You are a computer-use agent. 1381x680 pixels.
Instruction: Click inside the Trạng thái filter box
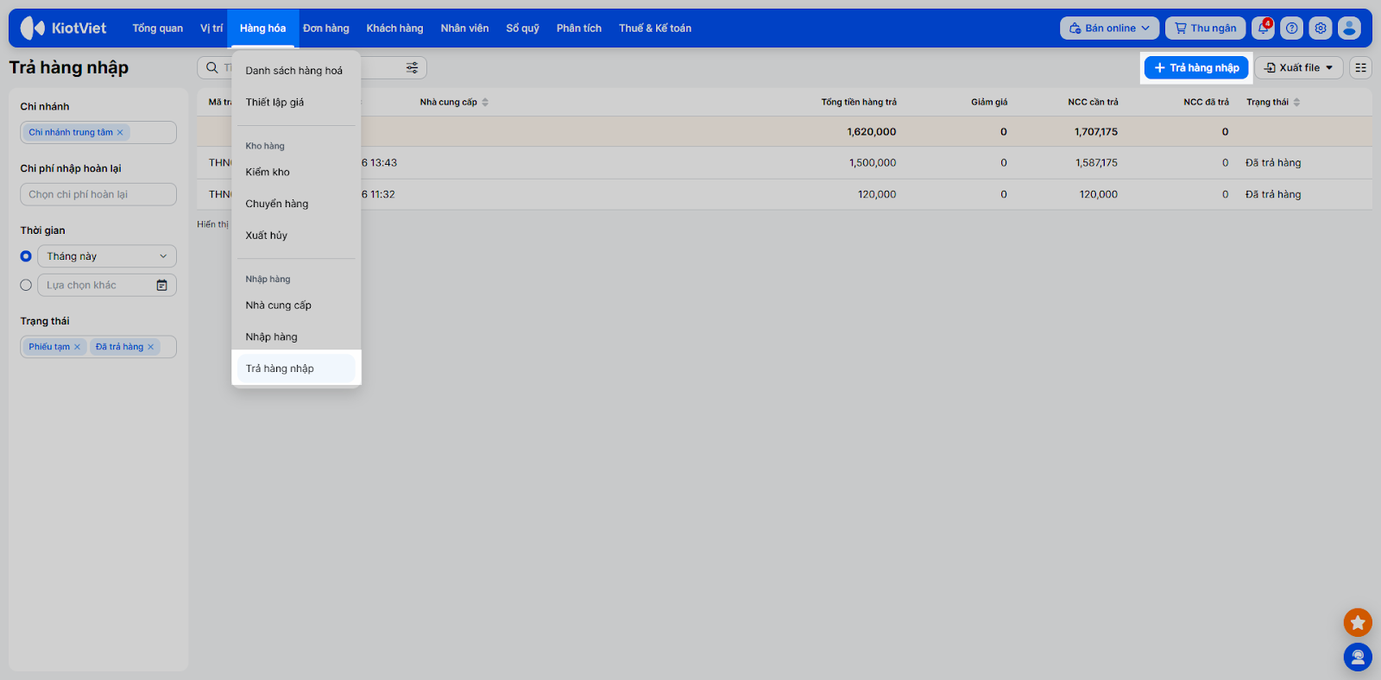tap(98, 347)
